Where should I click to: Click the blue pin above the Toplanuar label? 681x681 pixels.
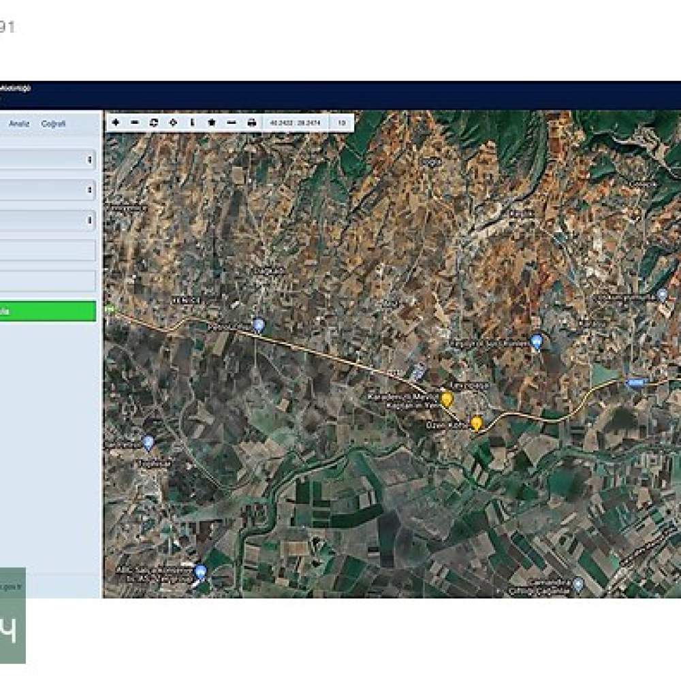click(x=148, y=443)
